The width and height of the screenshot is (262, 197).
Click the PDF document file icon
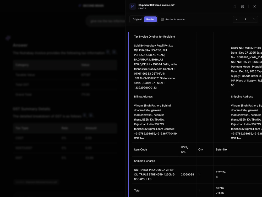tap(133, 6)
